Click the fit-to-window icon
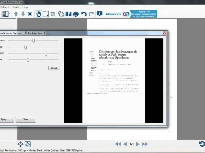Viewport: 205px width, 153px height. click(28, 144)
